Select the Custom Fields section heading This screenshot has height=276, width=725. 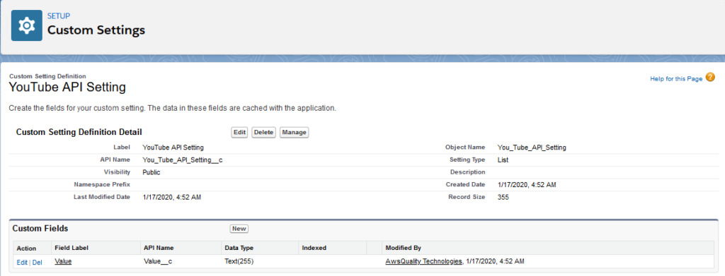pos(40,229)
